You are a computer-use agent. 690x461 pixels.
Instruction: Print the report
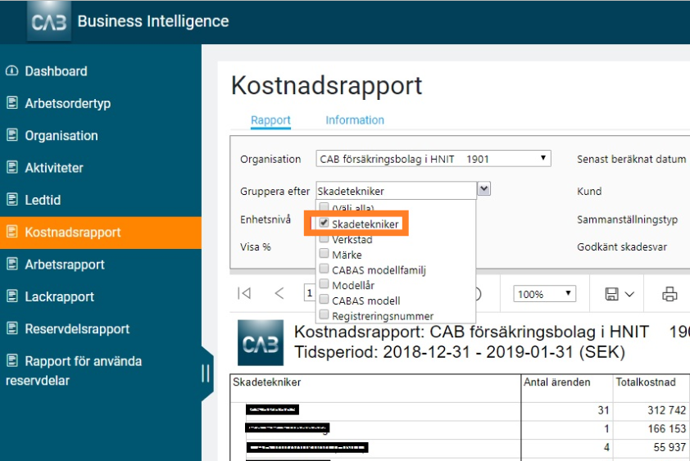(670, 294)
